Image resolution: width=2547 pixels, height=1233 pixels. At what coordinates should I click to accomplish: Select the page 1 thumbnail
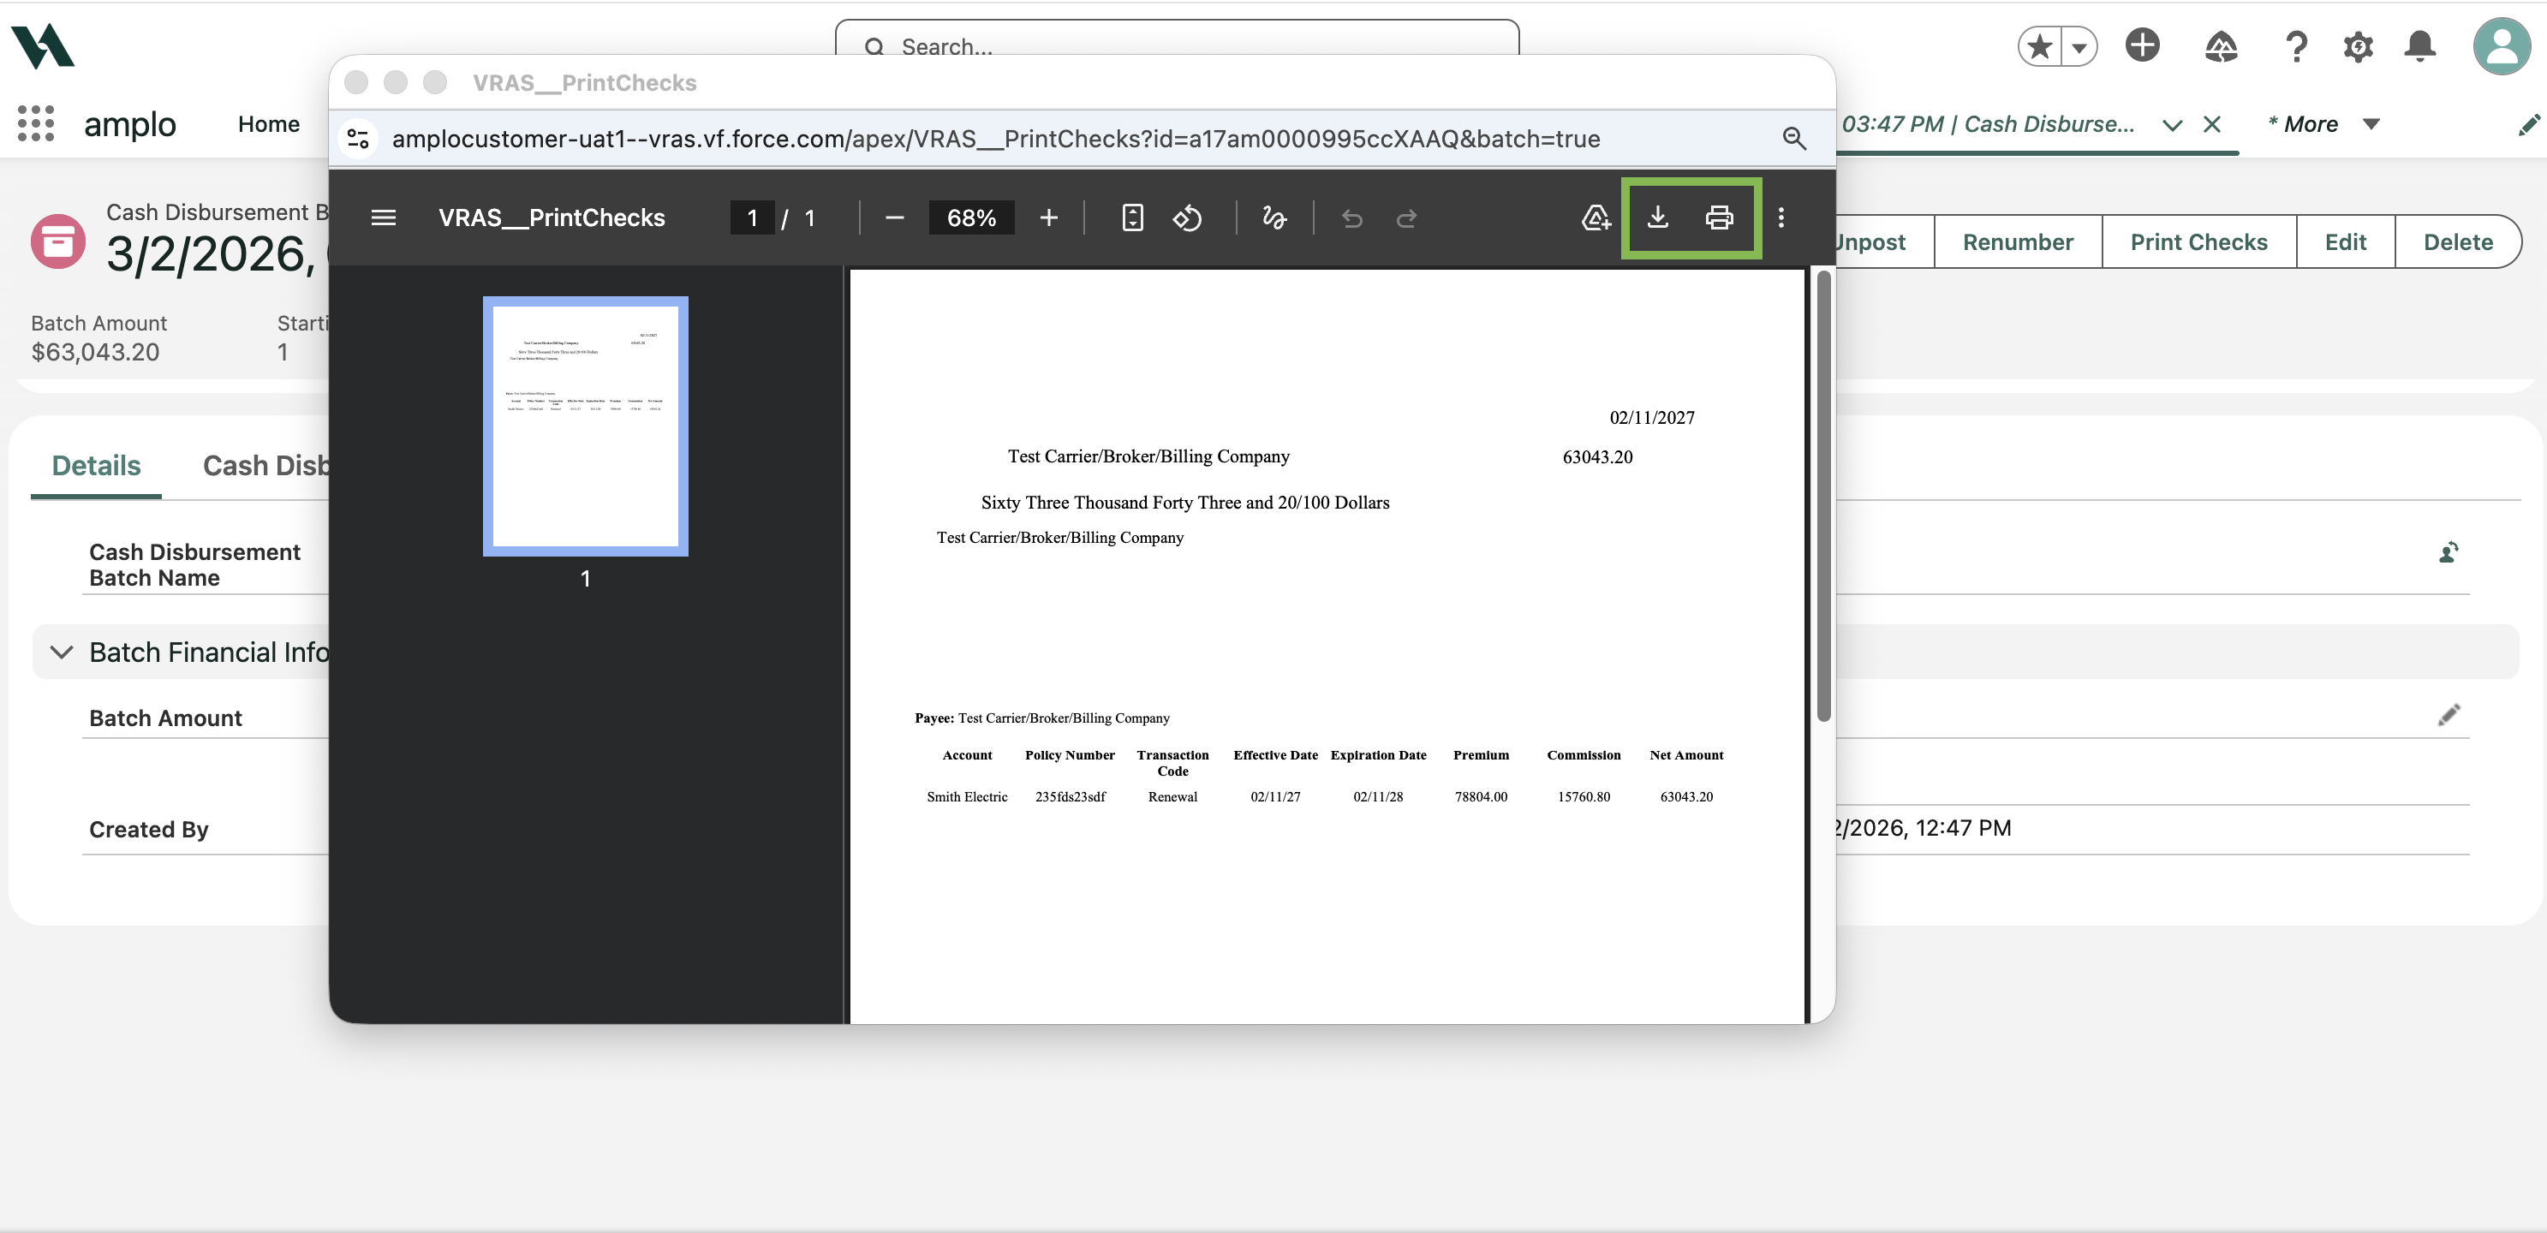pyautogui.click(x=585, y=426)
